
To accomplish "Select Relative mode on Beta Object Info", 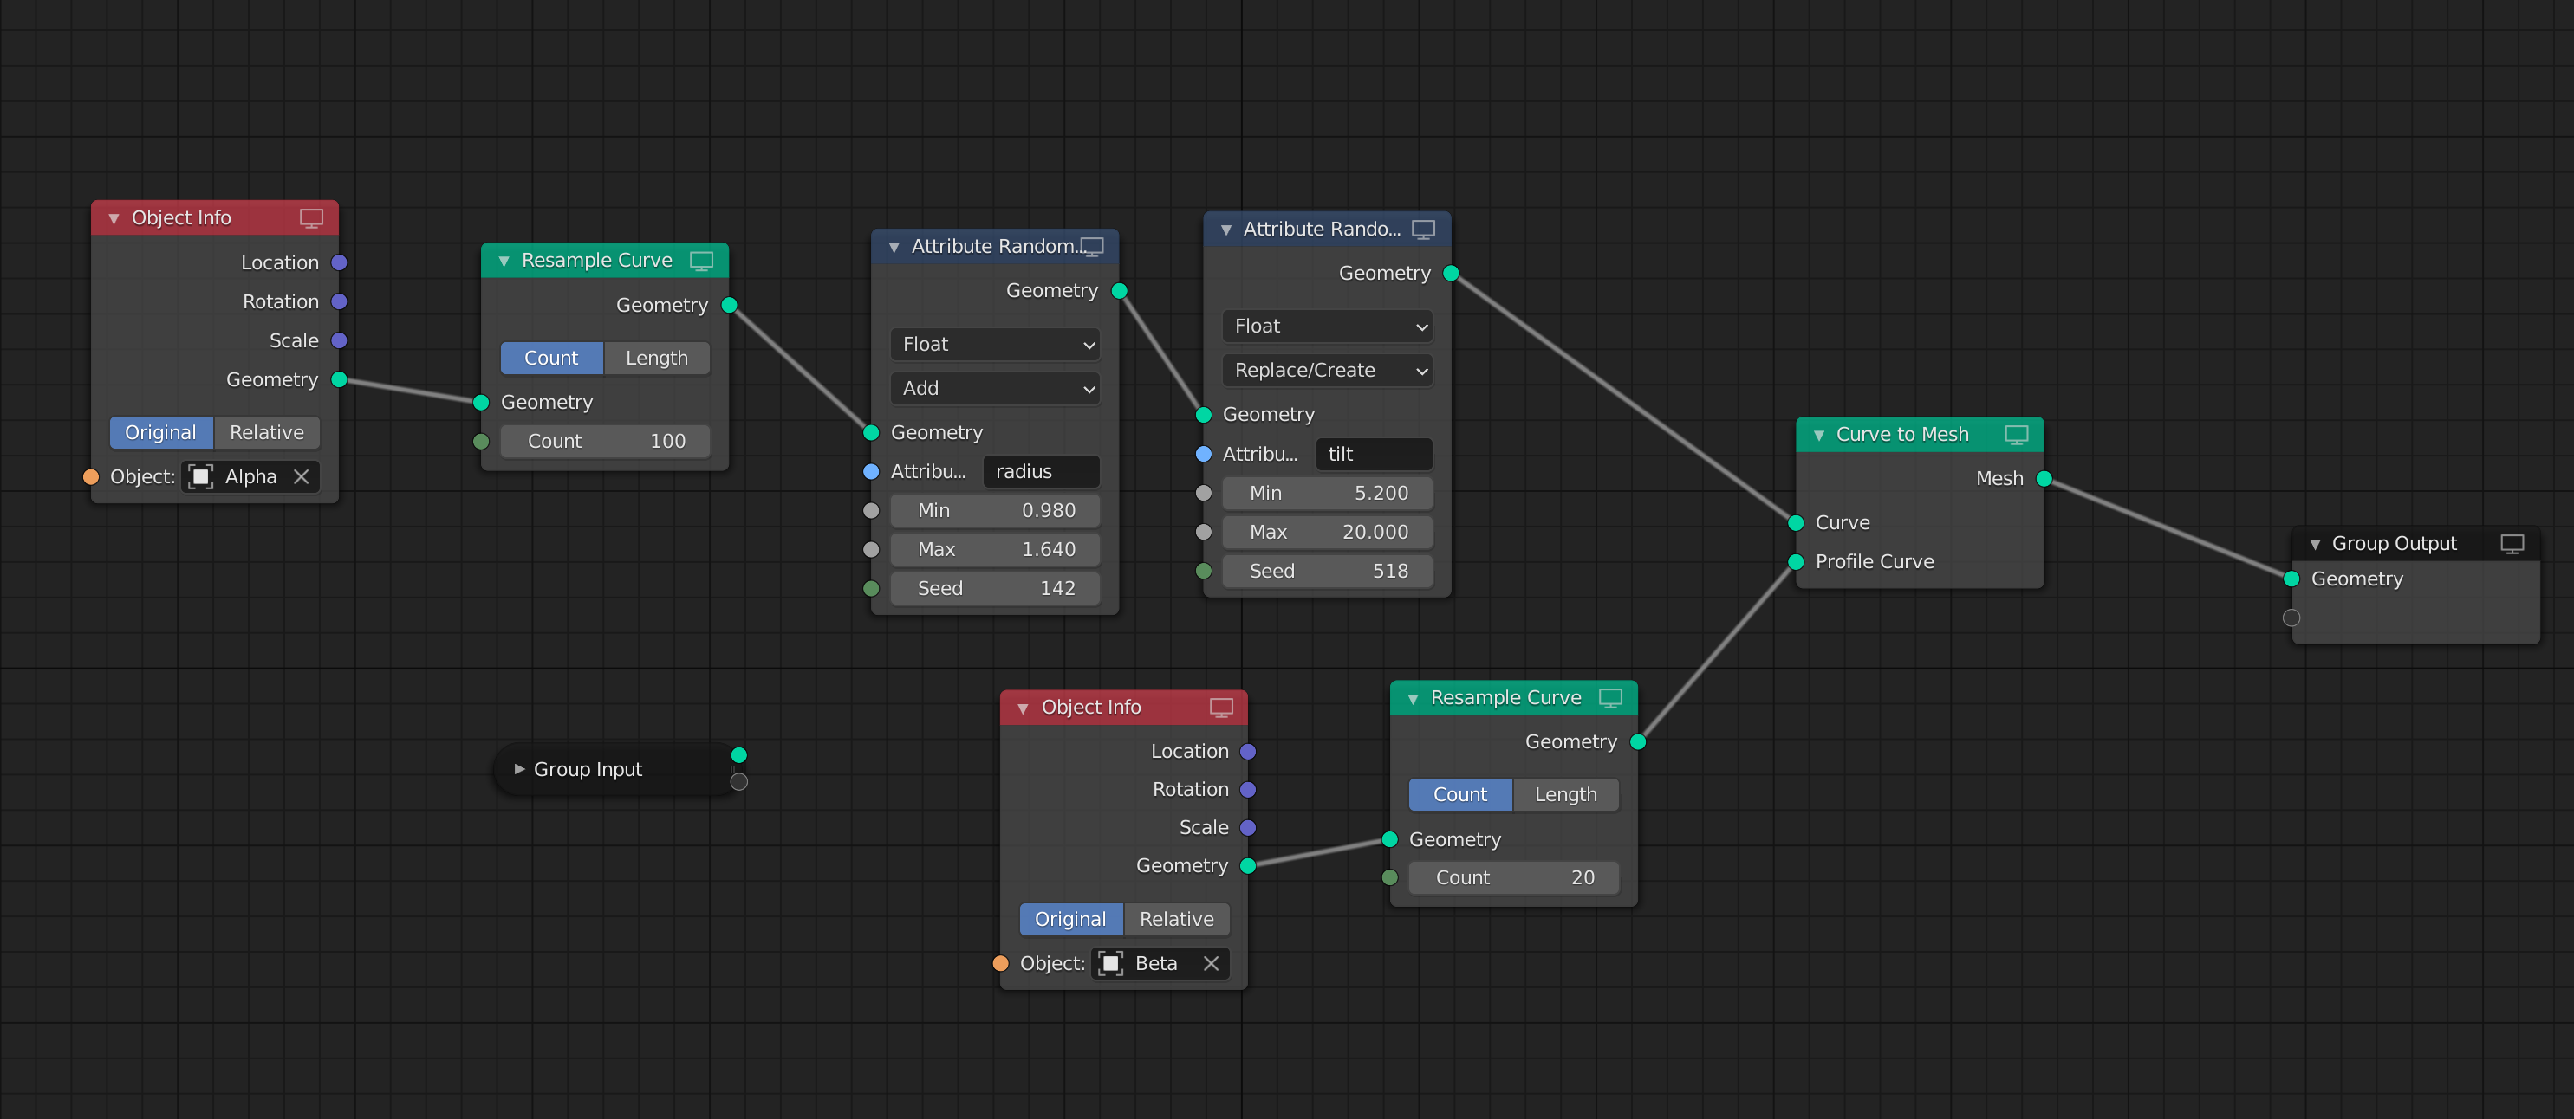I will pos(1176,919).
